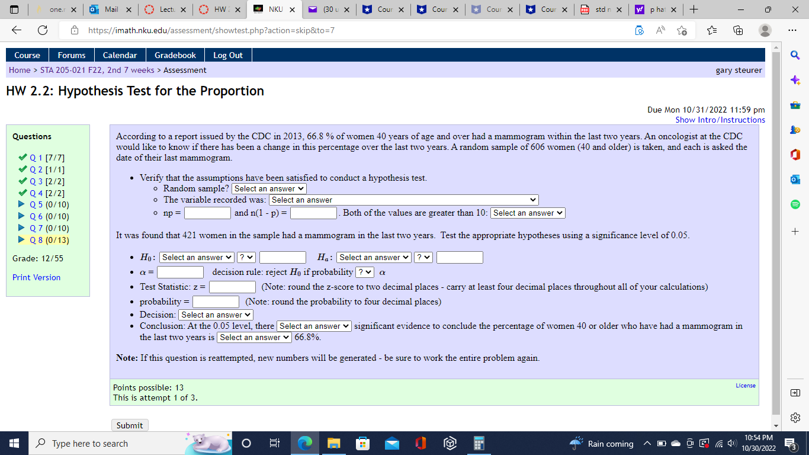Open File Explorer from the taskbar

(333, 443)
